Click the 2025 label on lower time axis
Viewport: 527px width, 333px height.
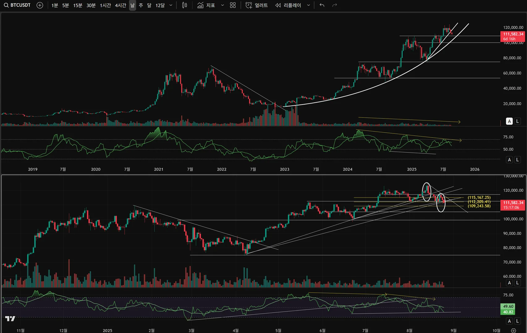(x=108, y=331)
